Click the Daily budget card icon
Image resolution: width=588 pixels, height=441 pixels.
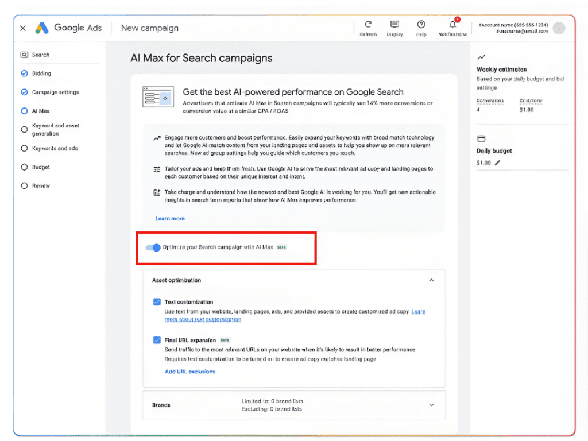pos(481,139)
